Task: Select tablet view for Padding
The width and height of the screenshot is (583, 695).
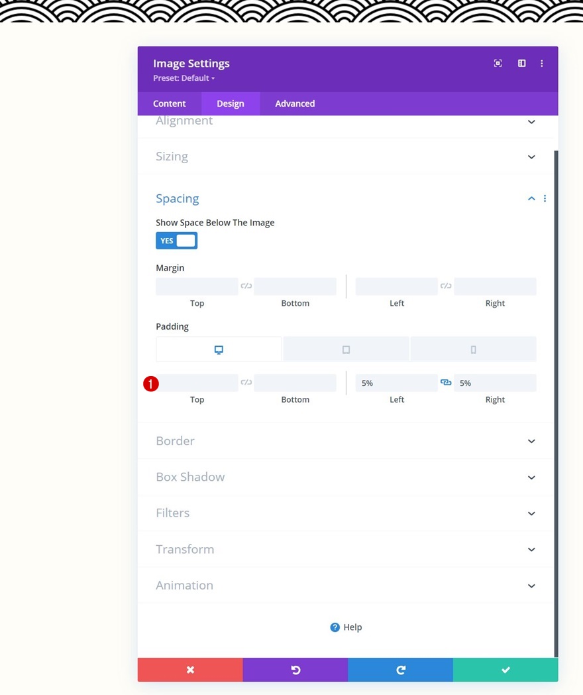Action: (346, 349)
